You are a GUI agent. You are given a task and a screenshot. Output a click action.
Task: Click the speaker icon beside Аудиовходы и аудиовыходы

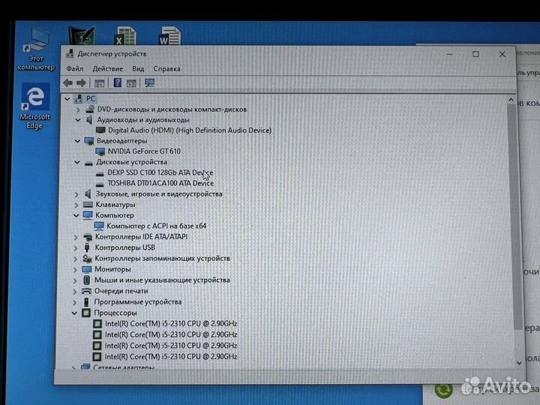89,120
